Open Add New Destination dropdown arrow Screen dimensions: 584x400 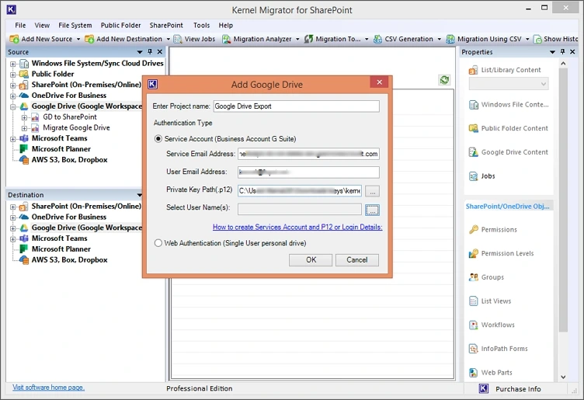click(168, 39)
